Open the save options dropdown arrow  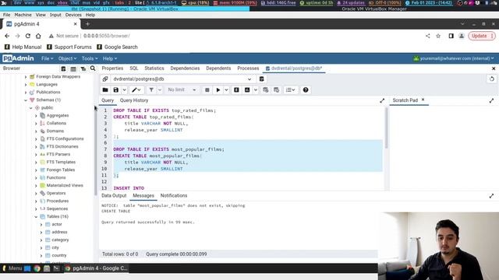[124, 90]
